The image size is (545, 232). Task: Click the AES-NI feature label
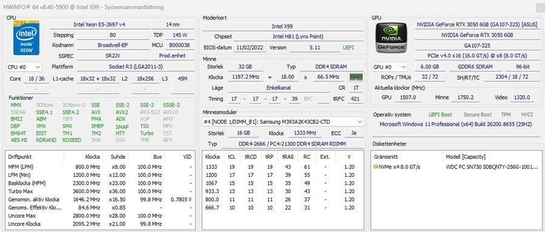(19, 140)
